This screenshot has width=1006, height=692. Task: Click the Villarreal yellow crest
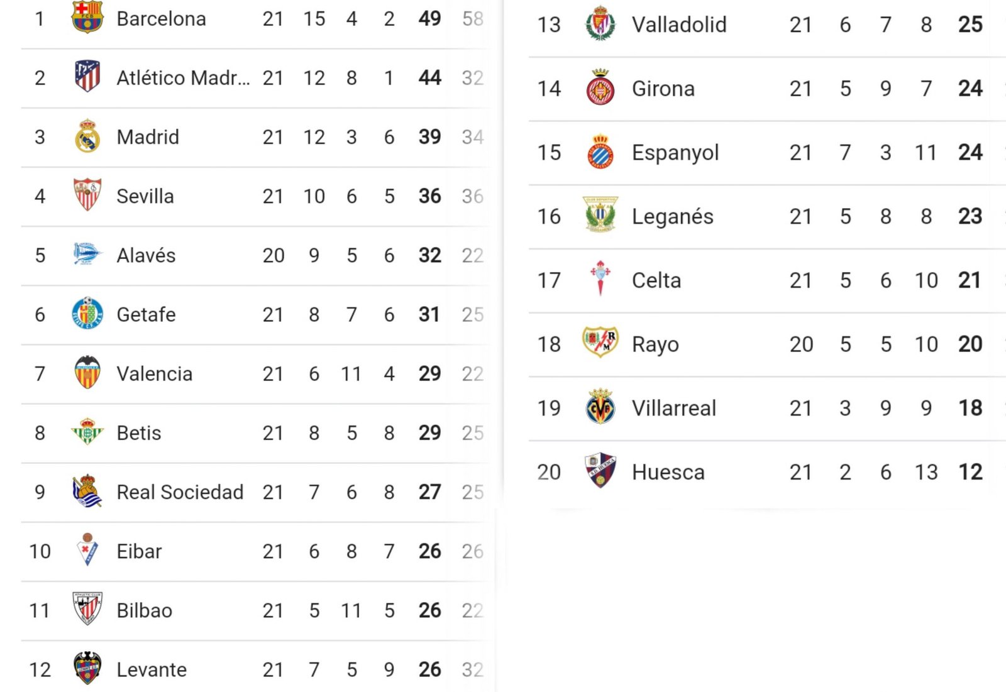pos(600,408)
